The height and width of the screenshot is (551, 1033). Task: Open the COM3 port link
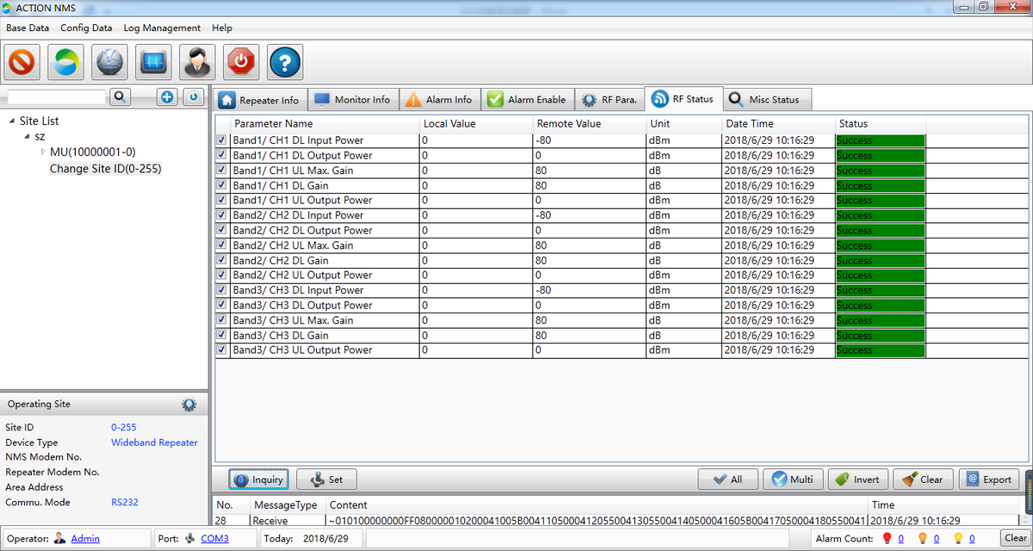214,539
